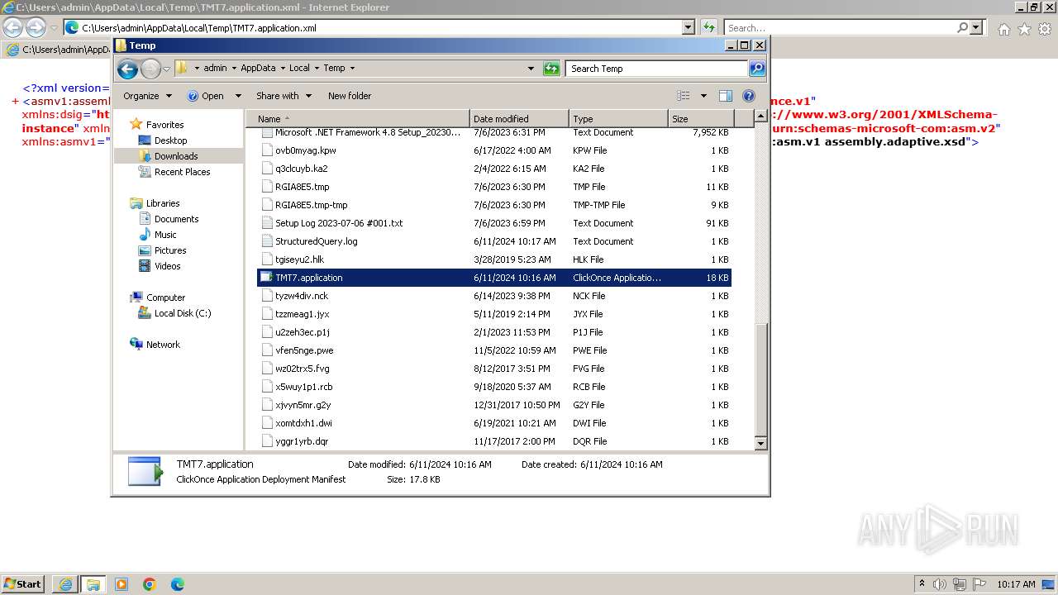Launch Edge from the taskbar

click(x=177, y=584)
